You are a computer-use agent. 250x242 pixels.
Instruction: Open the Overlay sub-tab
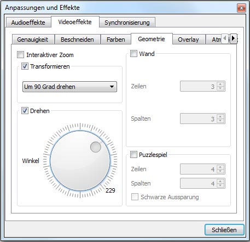point(189,40)
